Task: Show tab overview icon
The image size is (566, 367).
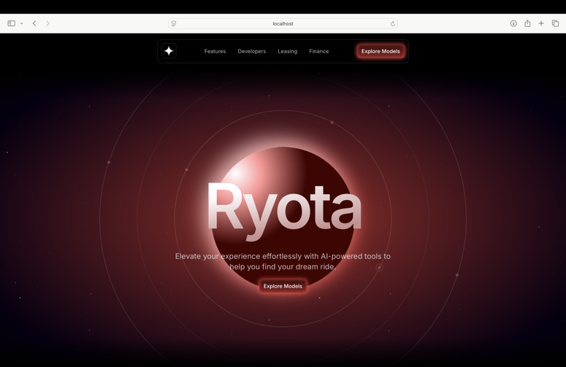Action: (555, 23)
